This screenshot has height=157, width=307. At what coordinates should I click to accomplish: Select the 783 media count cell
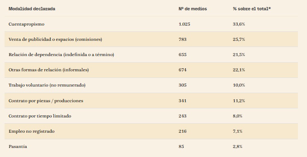[182, 40]
